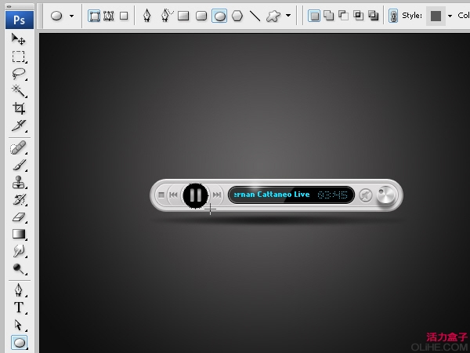Choose the Lasso tool
The height and width of the screenshot is (353, 470).
pyautogui.click(x=18, y=74)
